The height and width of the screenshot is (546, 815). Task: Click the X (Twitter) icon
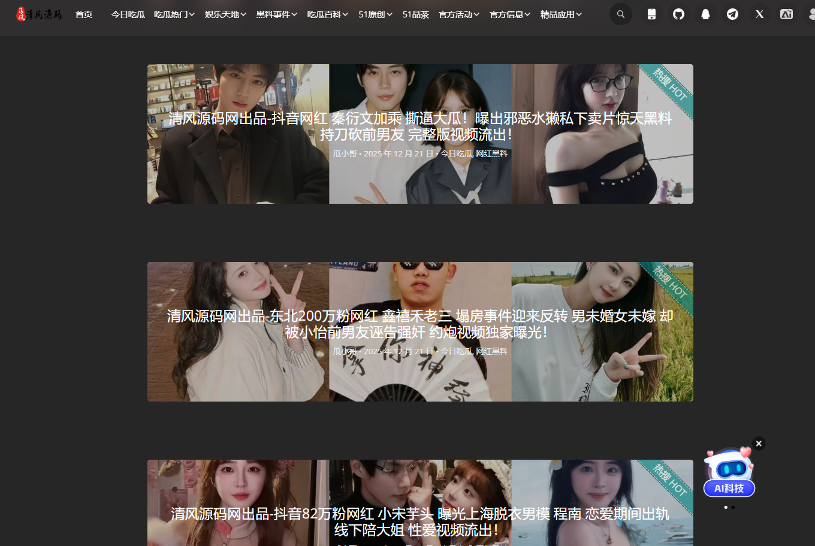[x=759, y=14]
